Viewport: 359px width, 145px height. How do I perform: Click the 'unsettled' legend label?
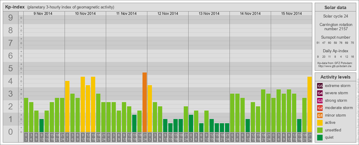[x=333, y=130]
